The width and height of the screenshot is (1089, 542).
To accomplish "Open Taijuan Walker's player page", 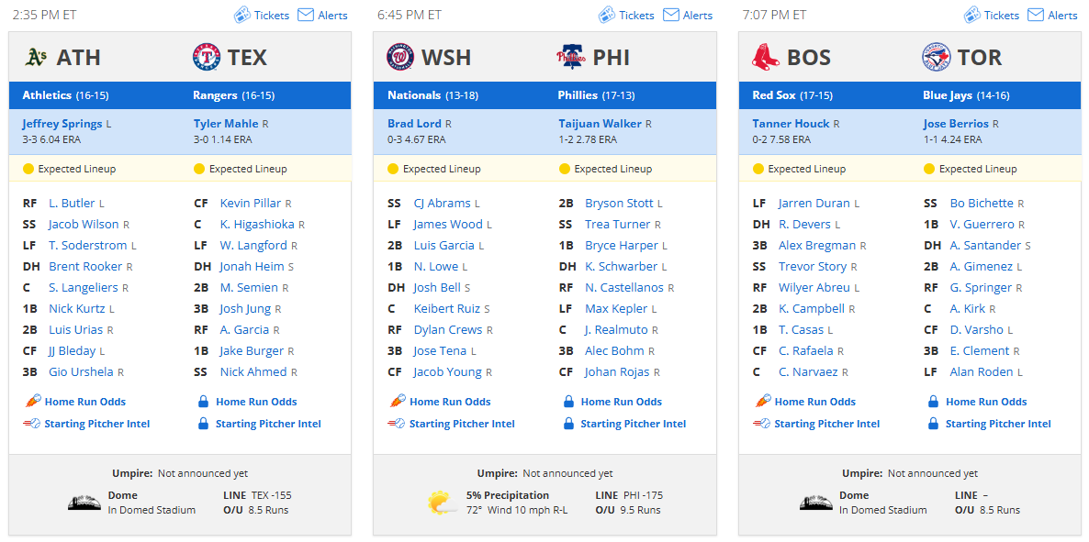I will pos(601,124).
